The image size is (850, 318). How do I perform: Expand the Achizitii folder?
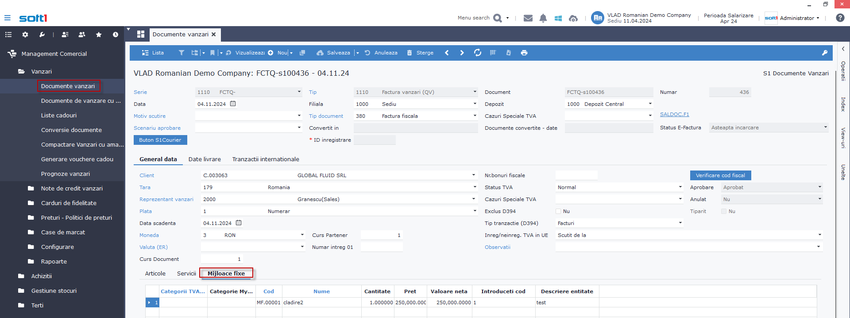pos(42,276)
